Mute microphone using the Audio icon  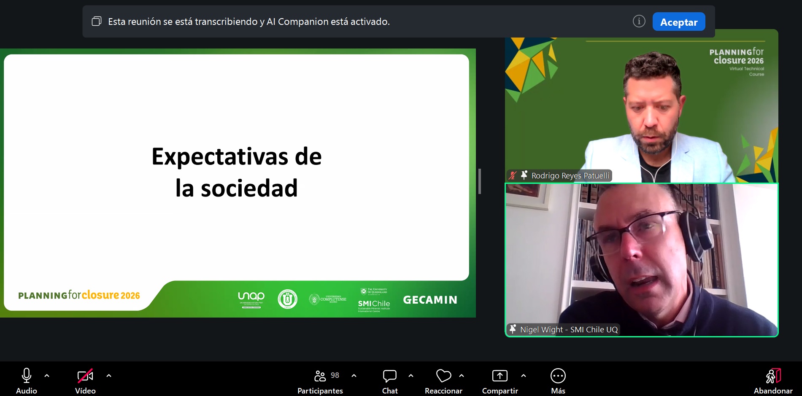tap(27, 375)
